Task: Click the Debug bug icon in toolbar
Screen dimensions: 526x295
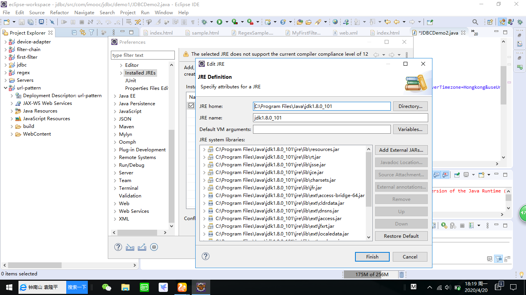Action: pyautogui.click(x=204, y=22)
